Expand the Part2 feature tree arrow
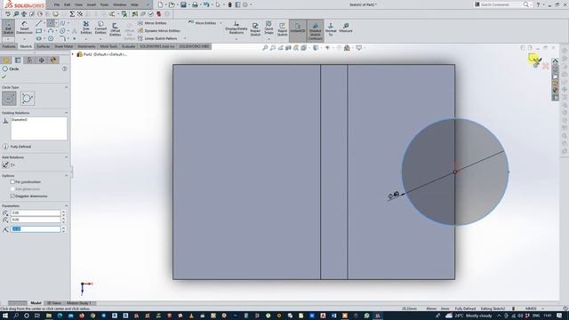 point(73,54)
